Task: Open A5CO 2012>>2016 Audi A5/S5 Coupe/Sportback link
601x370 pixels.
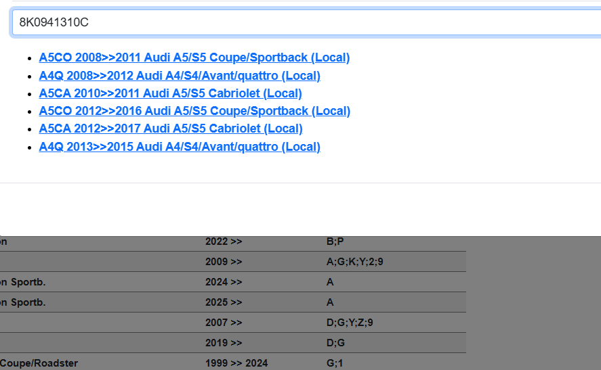Action: coord(194,111)
